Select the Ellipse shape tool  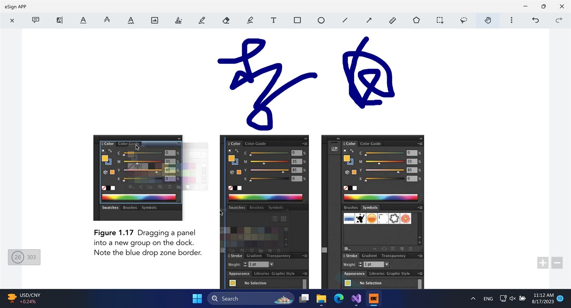tap(321, 20)
